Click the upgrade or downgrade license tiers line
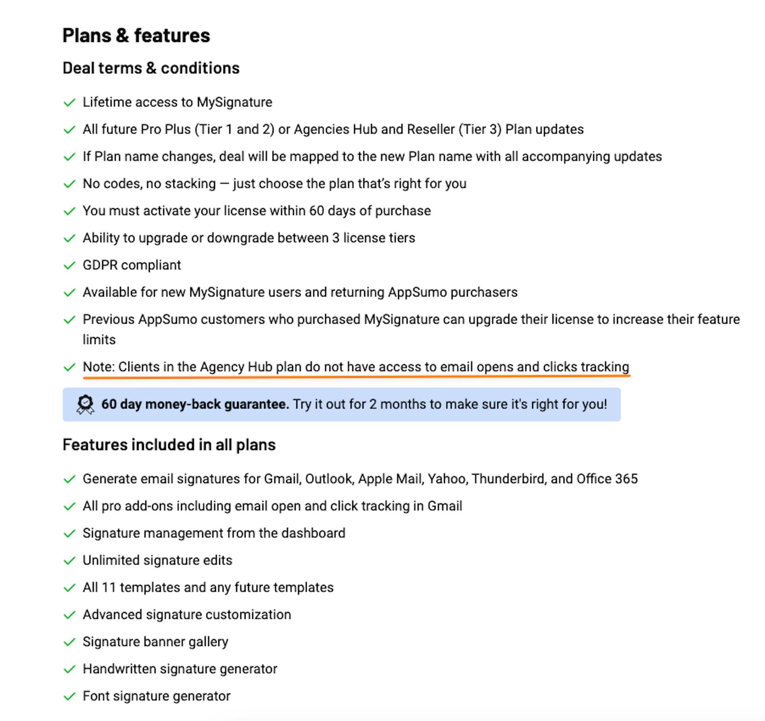 (x=249, y=238)
